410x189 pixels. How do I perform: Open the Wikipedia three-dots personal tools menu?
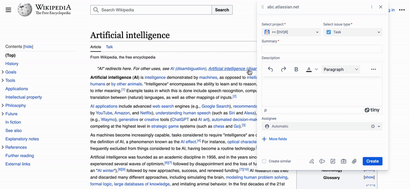point(402,10)
